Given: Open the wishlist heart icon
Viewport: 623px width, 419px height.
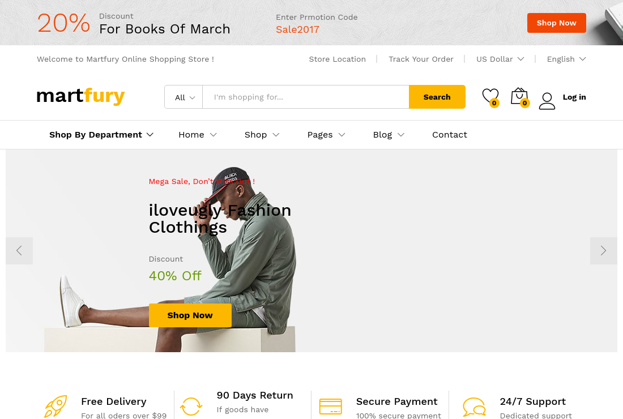Looking at the screenshot, I should (x=490, y=97).
